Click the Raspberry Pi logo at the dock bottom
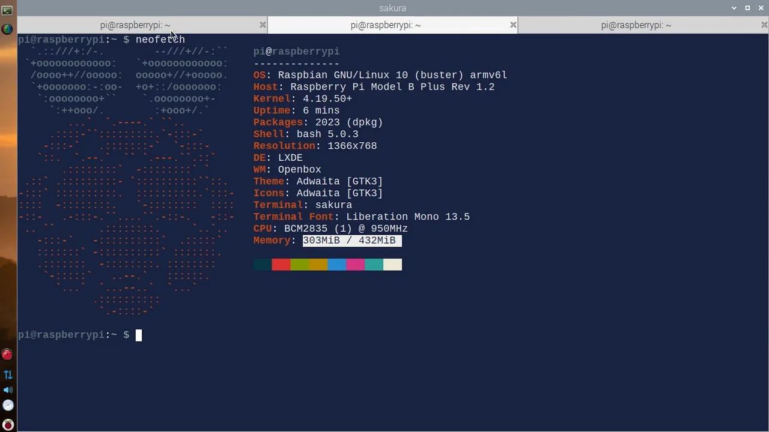Viewport: 769px width, 432px height. click(7, 424)
